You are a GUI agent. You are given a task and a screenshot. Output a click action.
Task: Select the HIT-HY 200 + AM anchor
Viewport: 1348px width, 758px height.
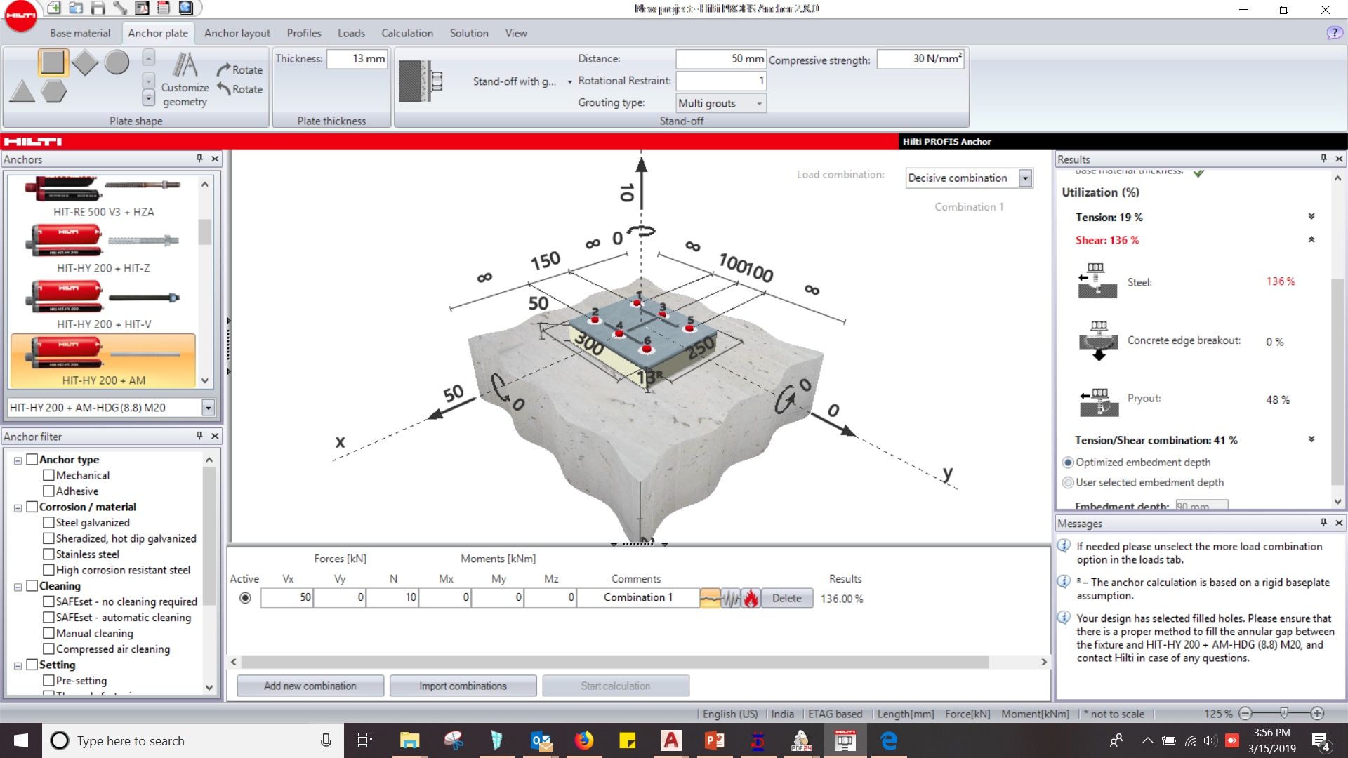[103, 359]
